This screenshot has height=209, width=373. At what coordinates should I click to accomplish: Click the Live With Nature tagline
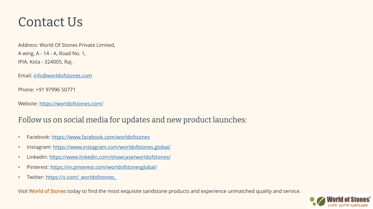click(x=348, y=205)
